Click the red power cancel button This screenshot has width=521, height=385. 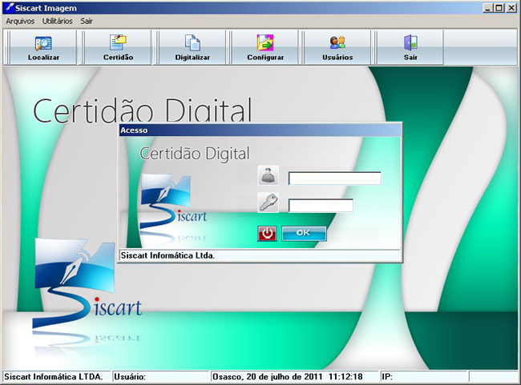267,234
